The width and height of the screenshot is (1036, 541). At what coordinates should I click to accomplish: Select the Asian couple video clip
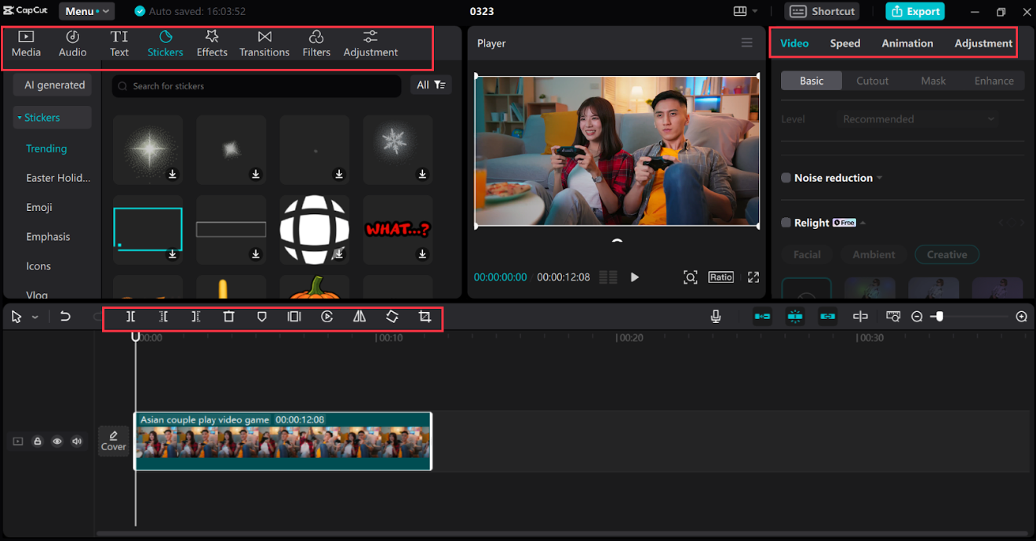click(283, 441)
